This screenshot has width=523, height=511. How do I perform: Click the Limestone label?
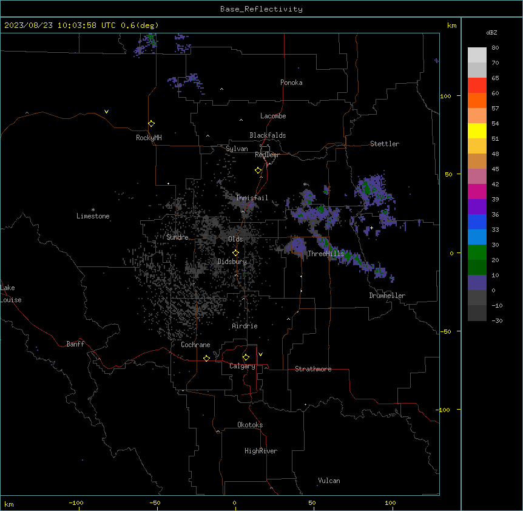(x=93, y=216)
